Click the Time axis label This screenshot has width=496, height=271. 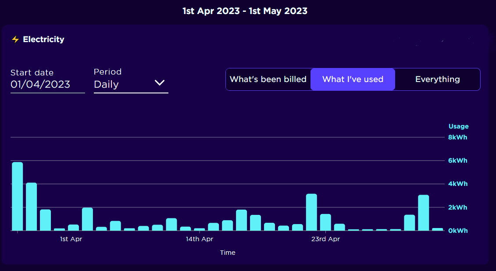(228, 253)
